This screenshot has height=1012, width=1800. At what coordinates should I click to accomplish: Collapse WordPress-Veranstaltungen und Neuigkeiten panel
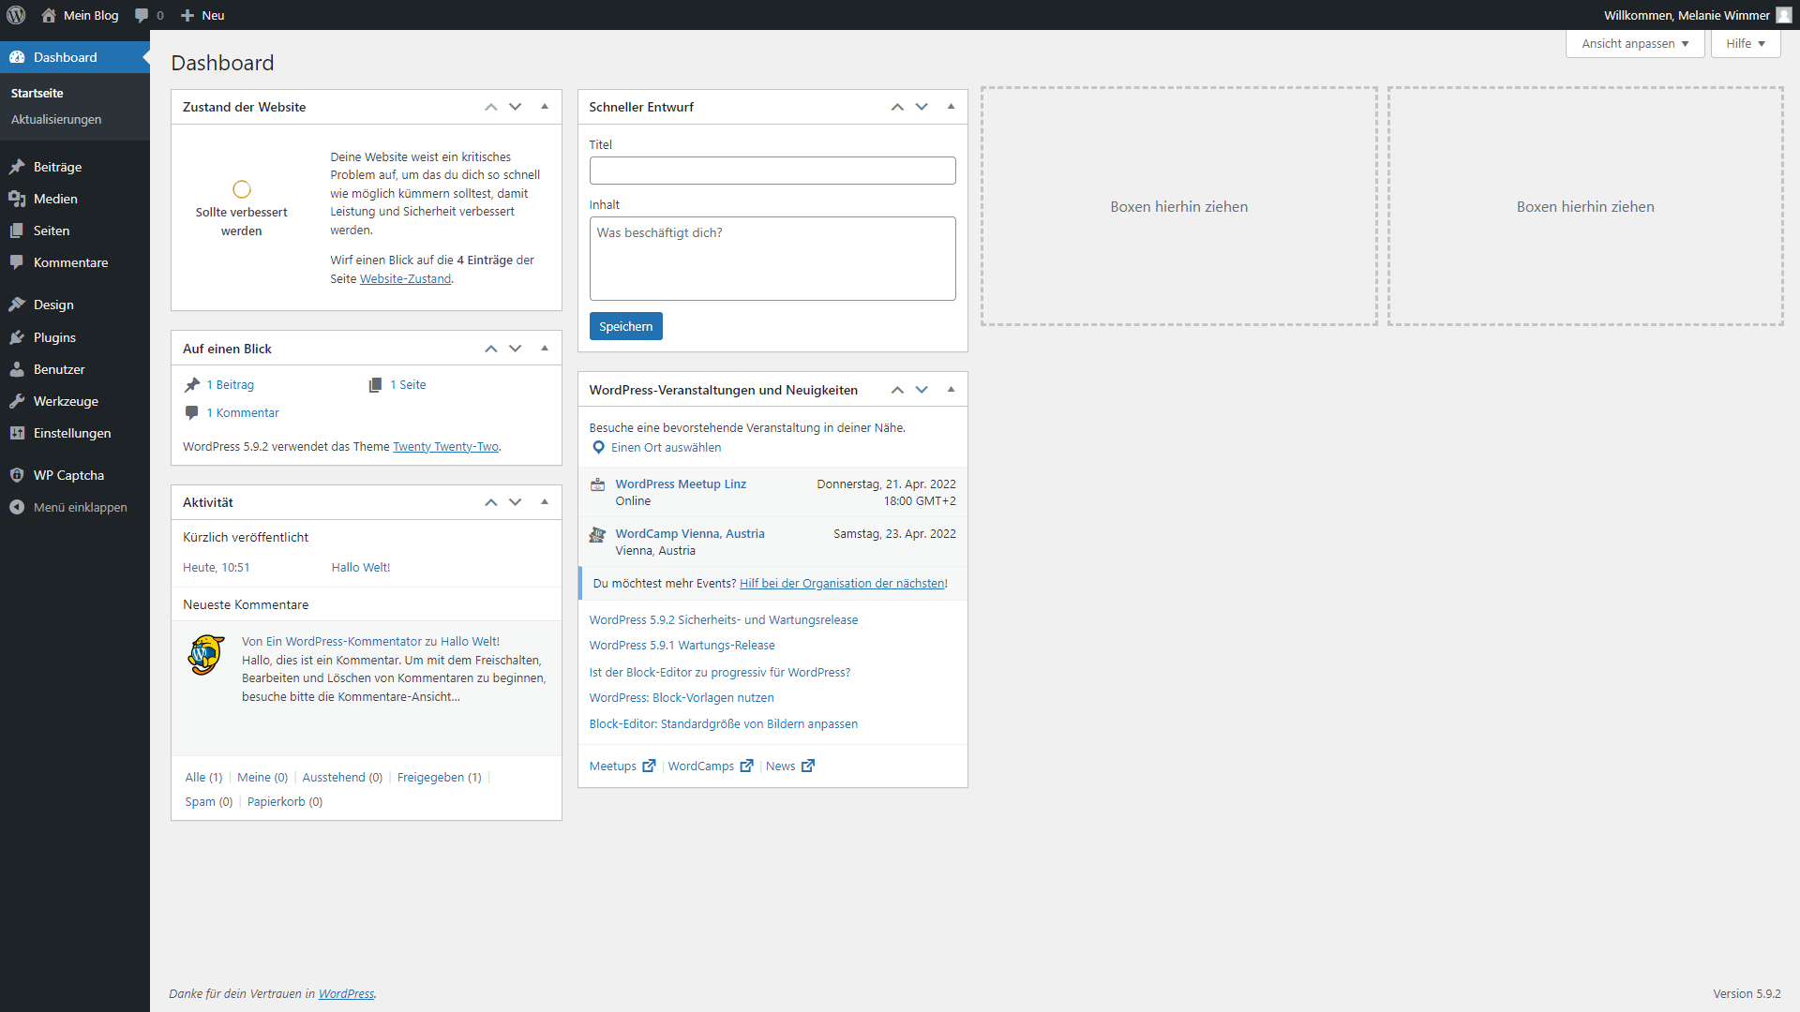(951, 390)
